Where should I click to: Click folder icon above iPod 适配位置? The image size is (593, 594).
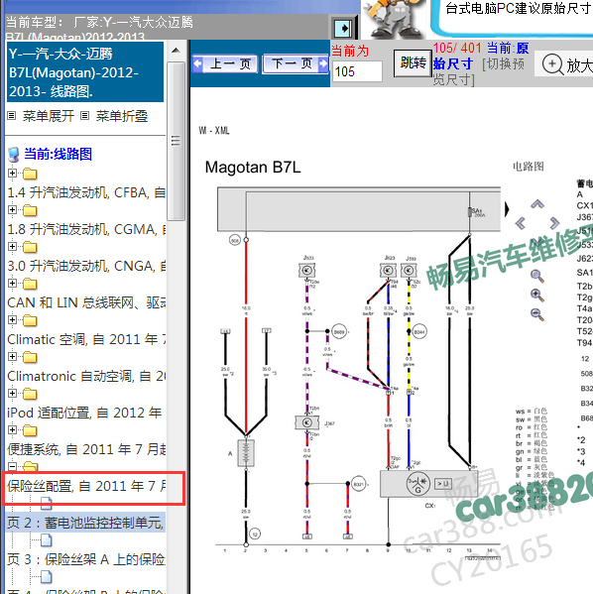30,394
